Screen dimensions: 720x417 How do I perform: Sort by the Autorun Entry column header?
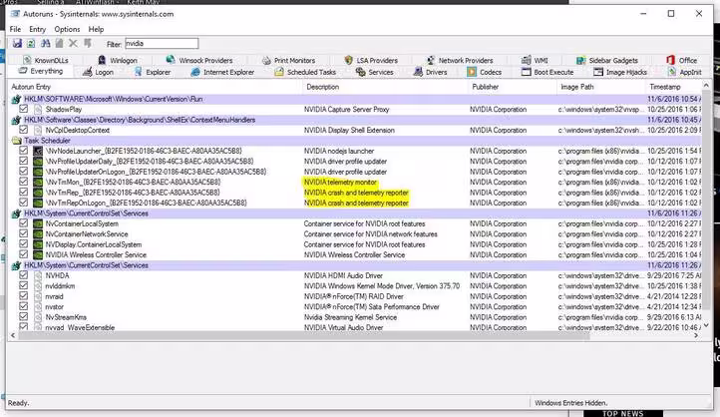click(156, 87)
